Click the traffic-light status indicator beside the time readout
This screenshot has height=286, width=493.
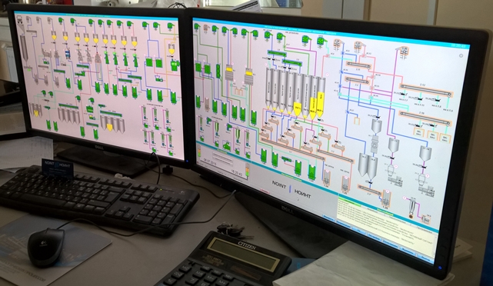coord(248,170)
